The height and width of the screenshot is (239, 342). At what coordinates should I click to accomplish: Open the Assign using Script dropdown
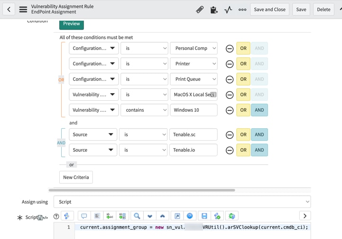click(182, 202)
